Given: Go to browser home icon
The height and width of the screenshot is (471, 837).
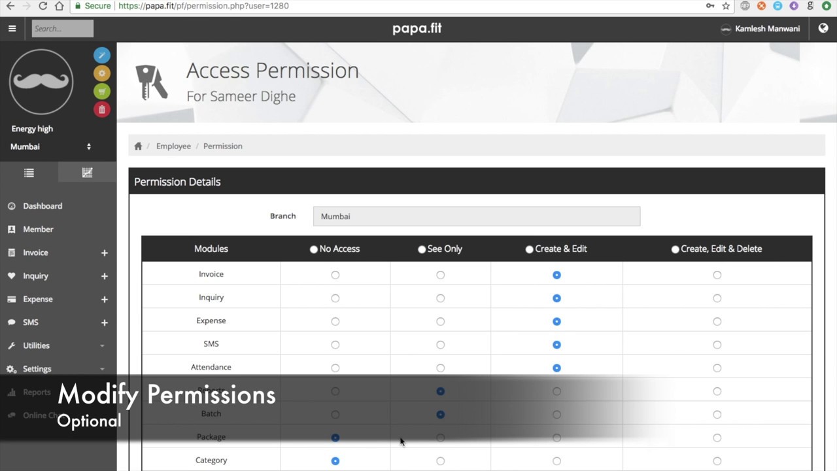Looking at the screenshot, I should coord(59,6).
